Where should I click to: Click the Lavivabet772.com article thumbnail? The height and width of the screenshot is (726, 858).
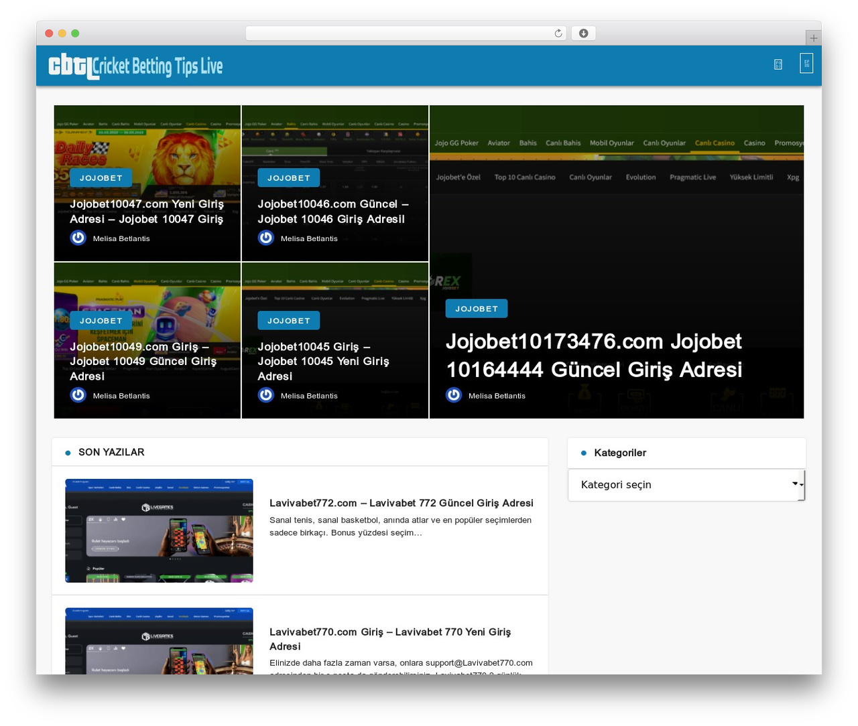click(159, 530)
